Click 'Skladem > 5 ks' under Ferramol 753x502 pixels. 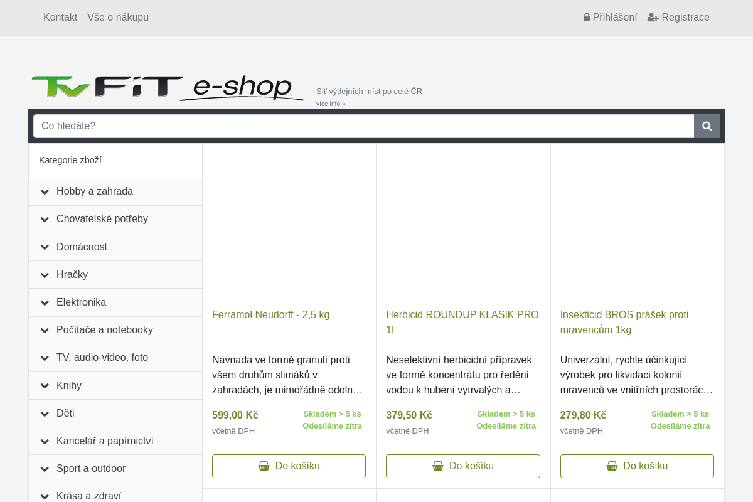coord(332,414)
